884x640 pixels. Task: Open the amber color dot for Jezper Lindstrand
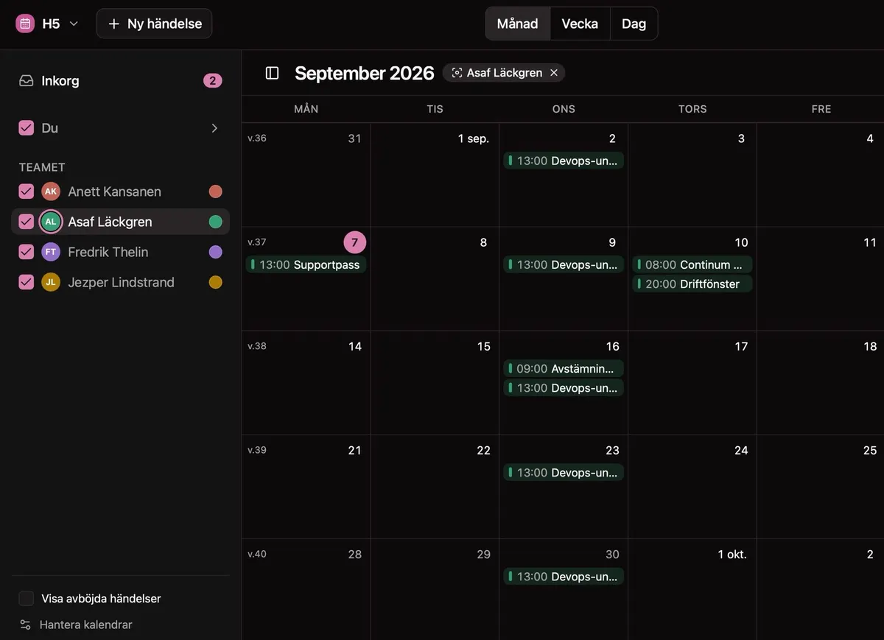(215, 282)
